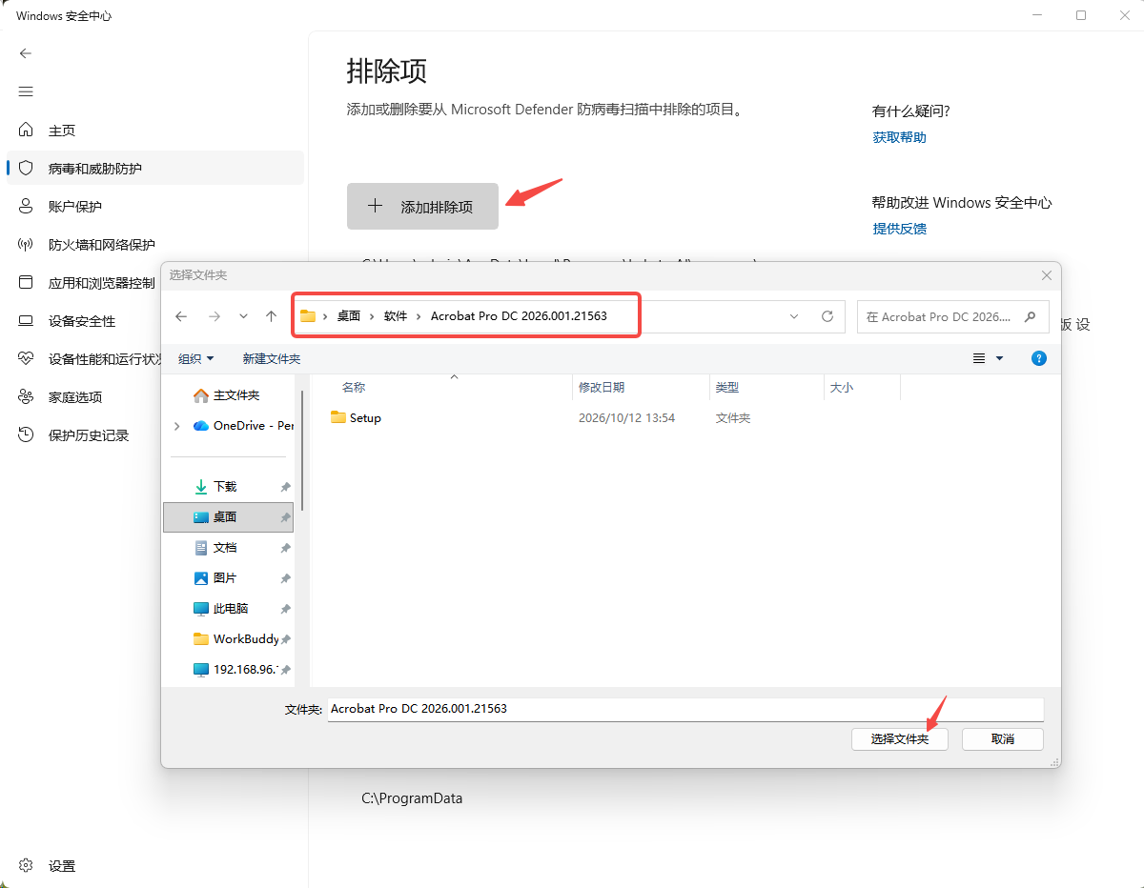This screenshot has height=888, width=1144.
Task: Expand the OneDrive tree node
Action: 176,426
